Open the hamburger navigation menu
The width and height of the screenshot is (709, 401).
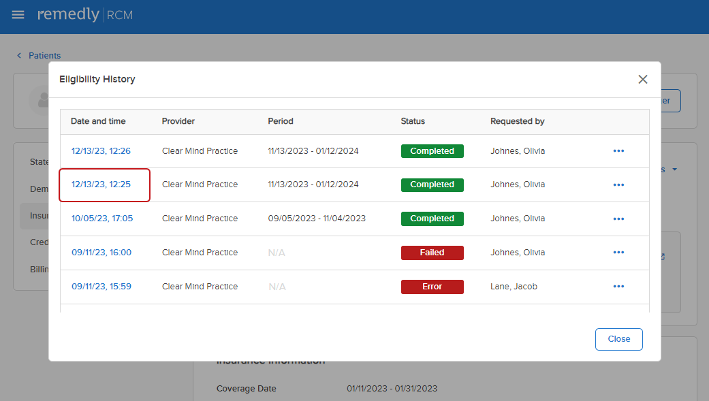[18, 15]
